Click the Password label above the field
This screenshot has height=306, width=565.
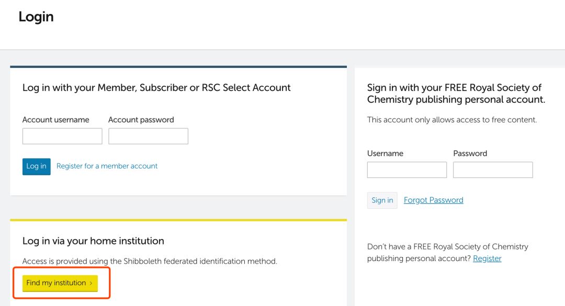click(470, 153)
